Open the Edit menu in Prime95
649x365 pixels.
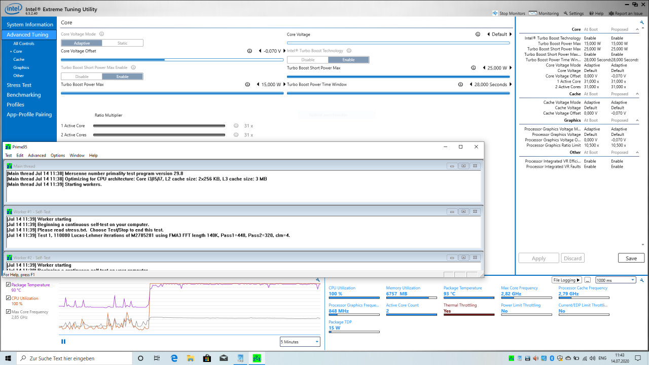pos(20,156)
